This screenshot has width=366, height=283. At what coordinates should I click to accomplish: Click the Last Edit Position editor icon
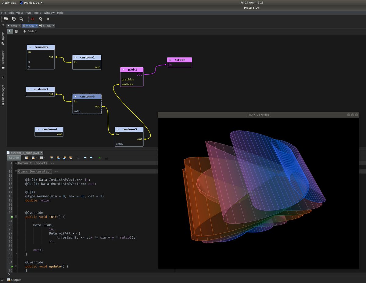point(27,158)
